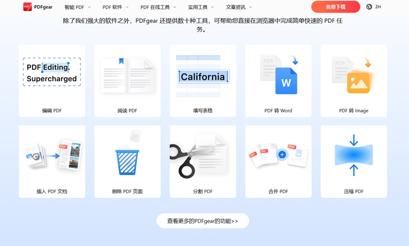Open the 文章资讯 menu
The image size is (409, 246).
(x=236, y=7)
